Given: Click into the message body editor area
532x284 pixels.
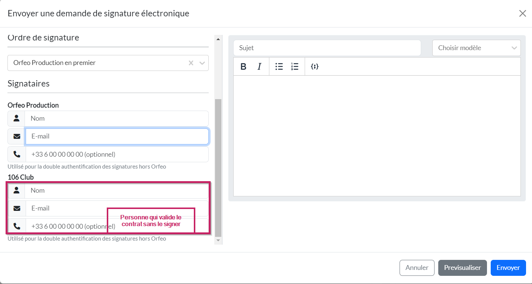Looking at the screenshot, I should click(x=376, y=136).
